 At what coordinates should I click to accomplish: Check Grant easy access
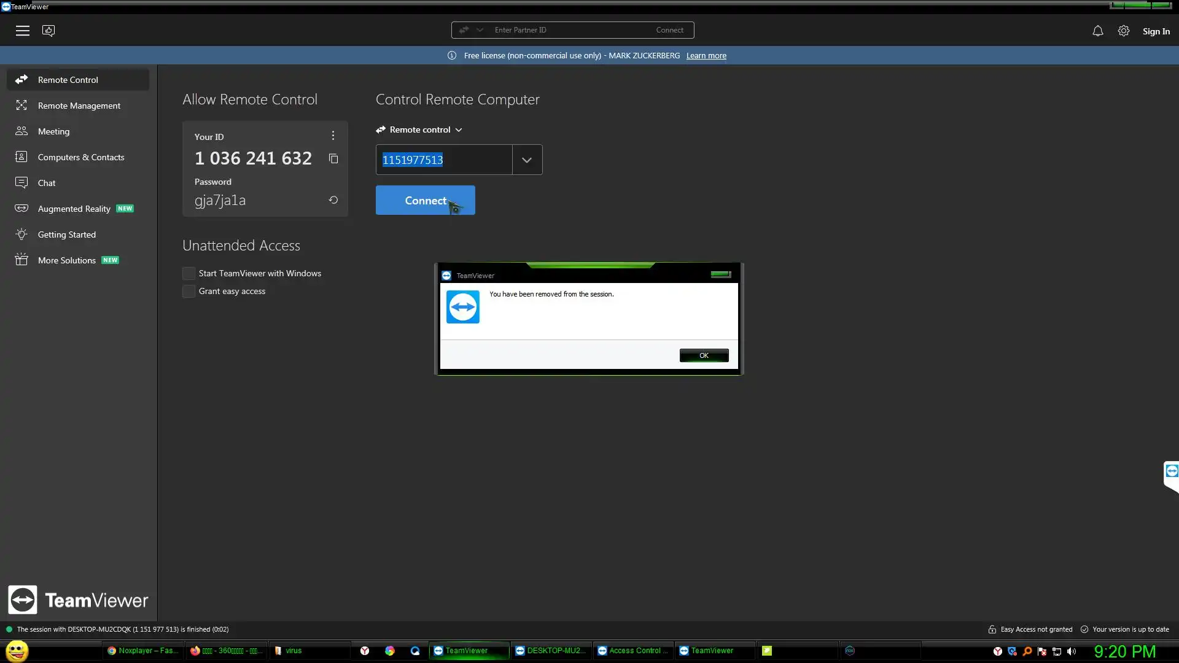(x=189, y=292)
